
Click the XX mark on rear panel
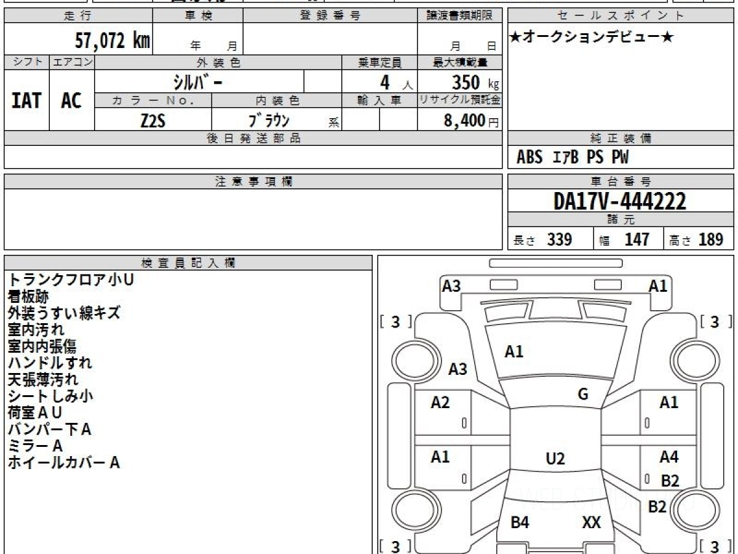[x=591, y=523]
